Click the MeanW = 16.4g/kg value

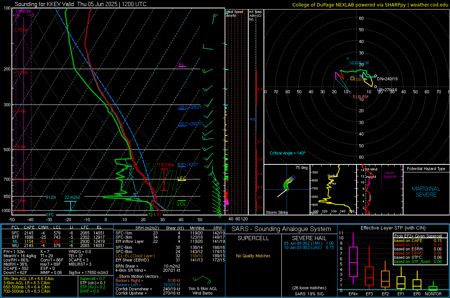19,256
